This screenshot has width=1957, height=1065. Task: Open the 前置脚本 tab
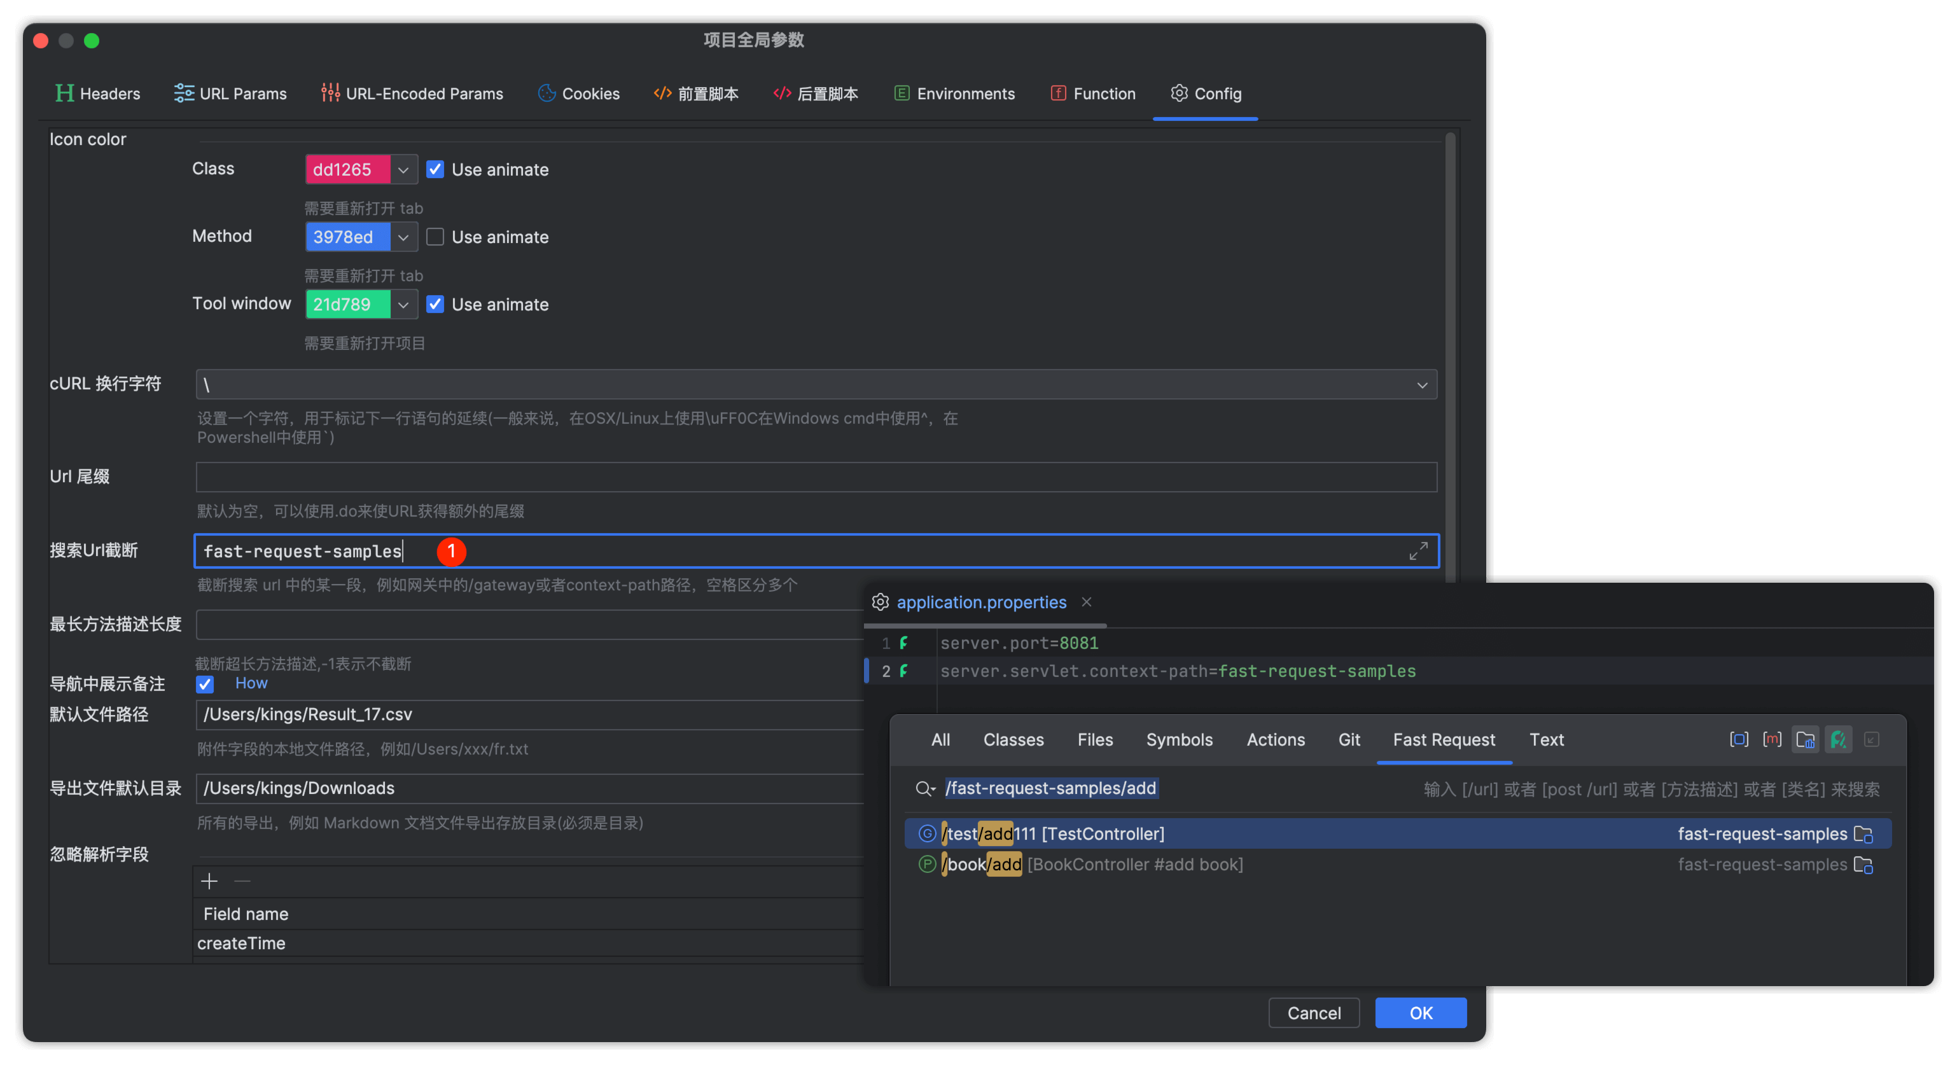coord(696,94)
